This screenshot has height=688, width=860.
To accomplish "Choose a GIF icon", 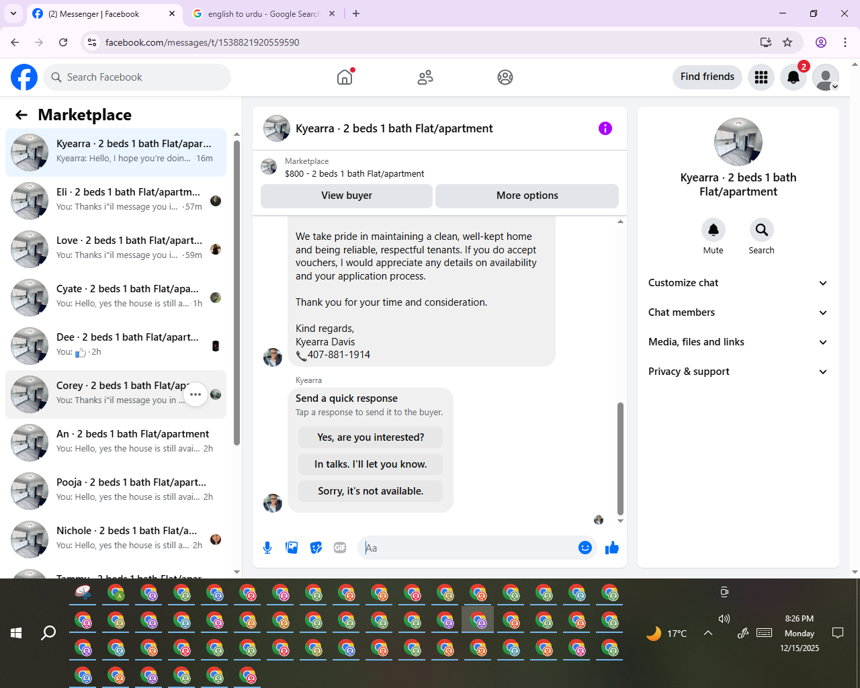I will point(340,548).
